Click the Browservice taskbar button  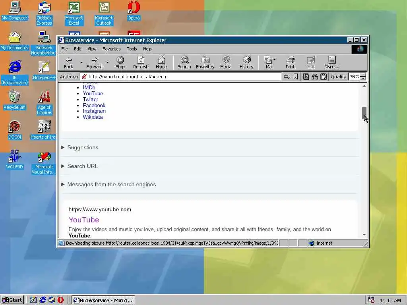[x=103, y=300]
